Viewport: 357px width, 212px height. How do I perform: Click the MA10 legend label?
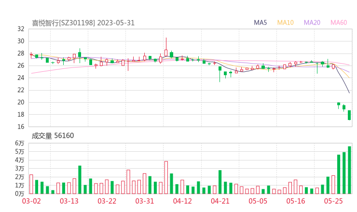(x=285, y=23)
